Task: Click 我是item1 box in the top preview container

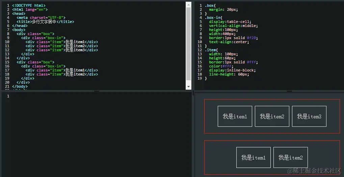Action: (235, 116)
